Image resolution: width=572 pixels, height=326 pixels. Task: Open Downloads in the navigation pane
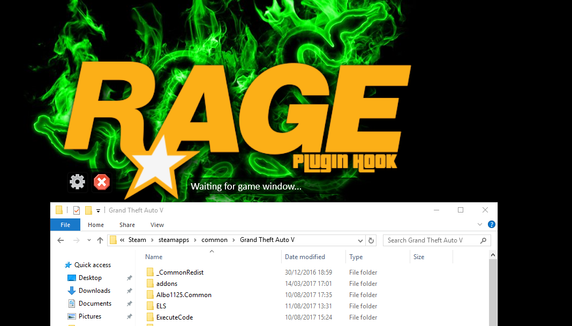pos(94,291)
